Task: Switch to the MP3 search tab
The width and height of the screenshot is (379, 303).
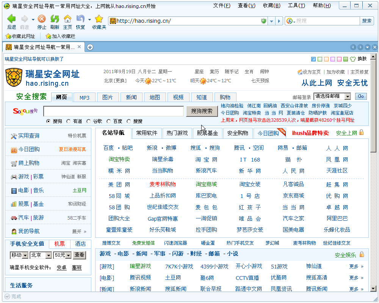Action: (x=85, y=97)
